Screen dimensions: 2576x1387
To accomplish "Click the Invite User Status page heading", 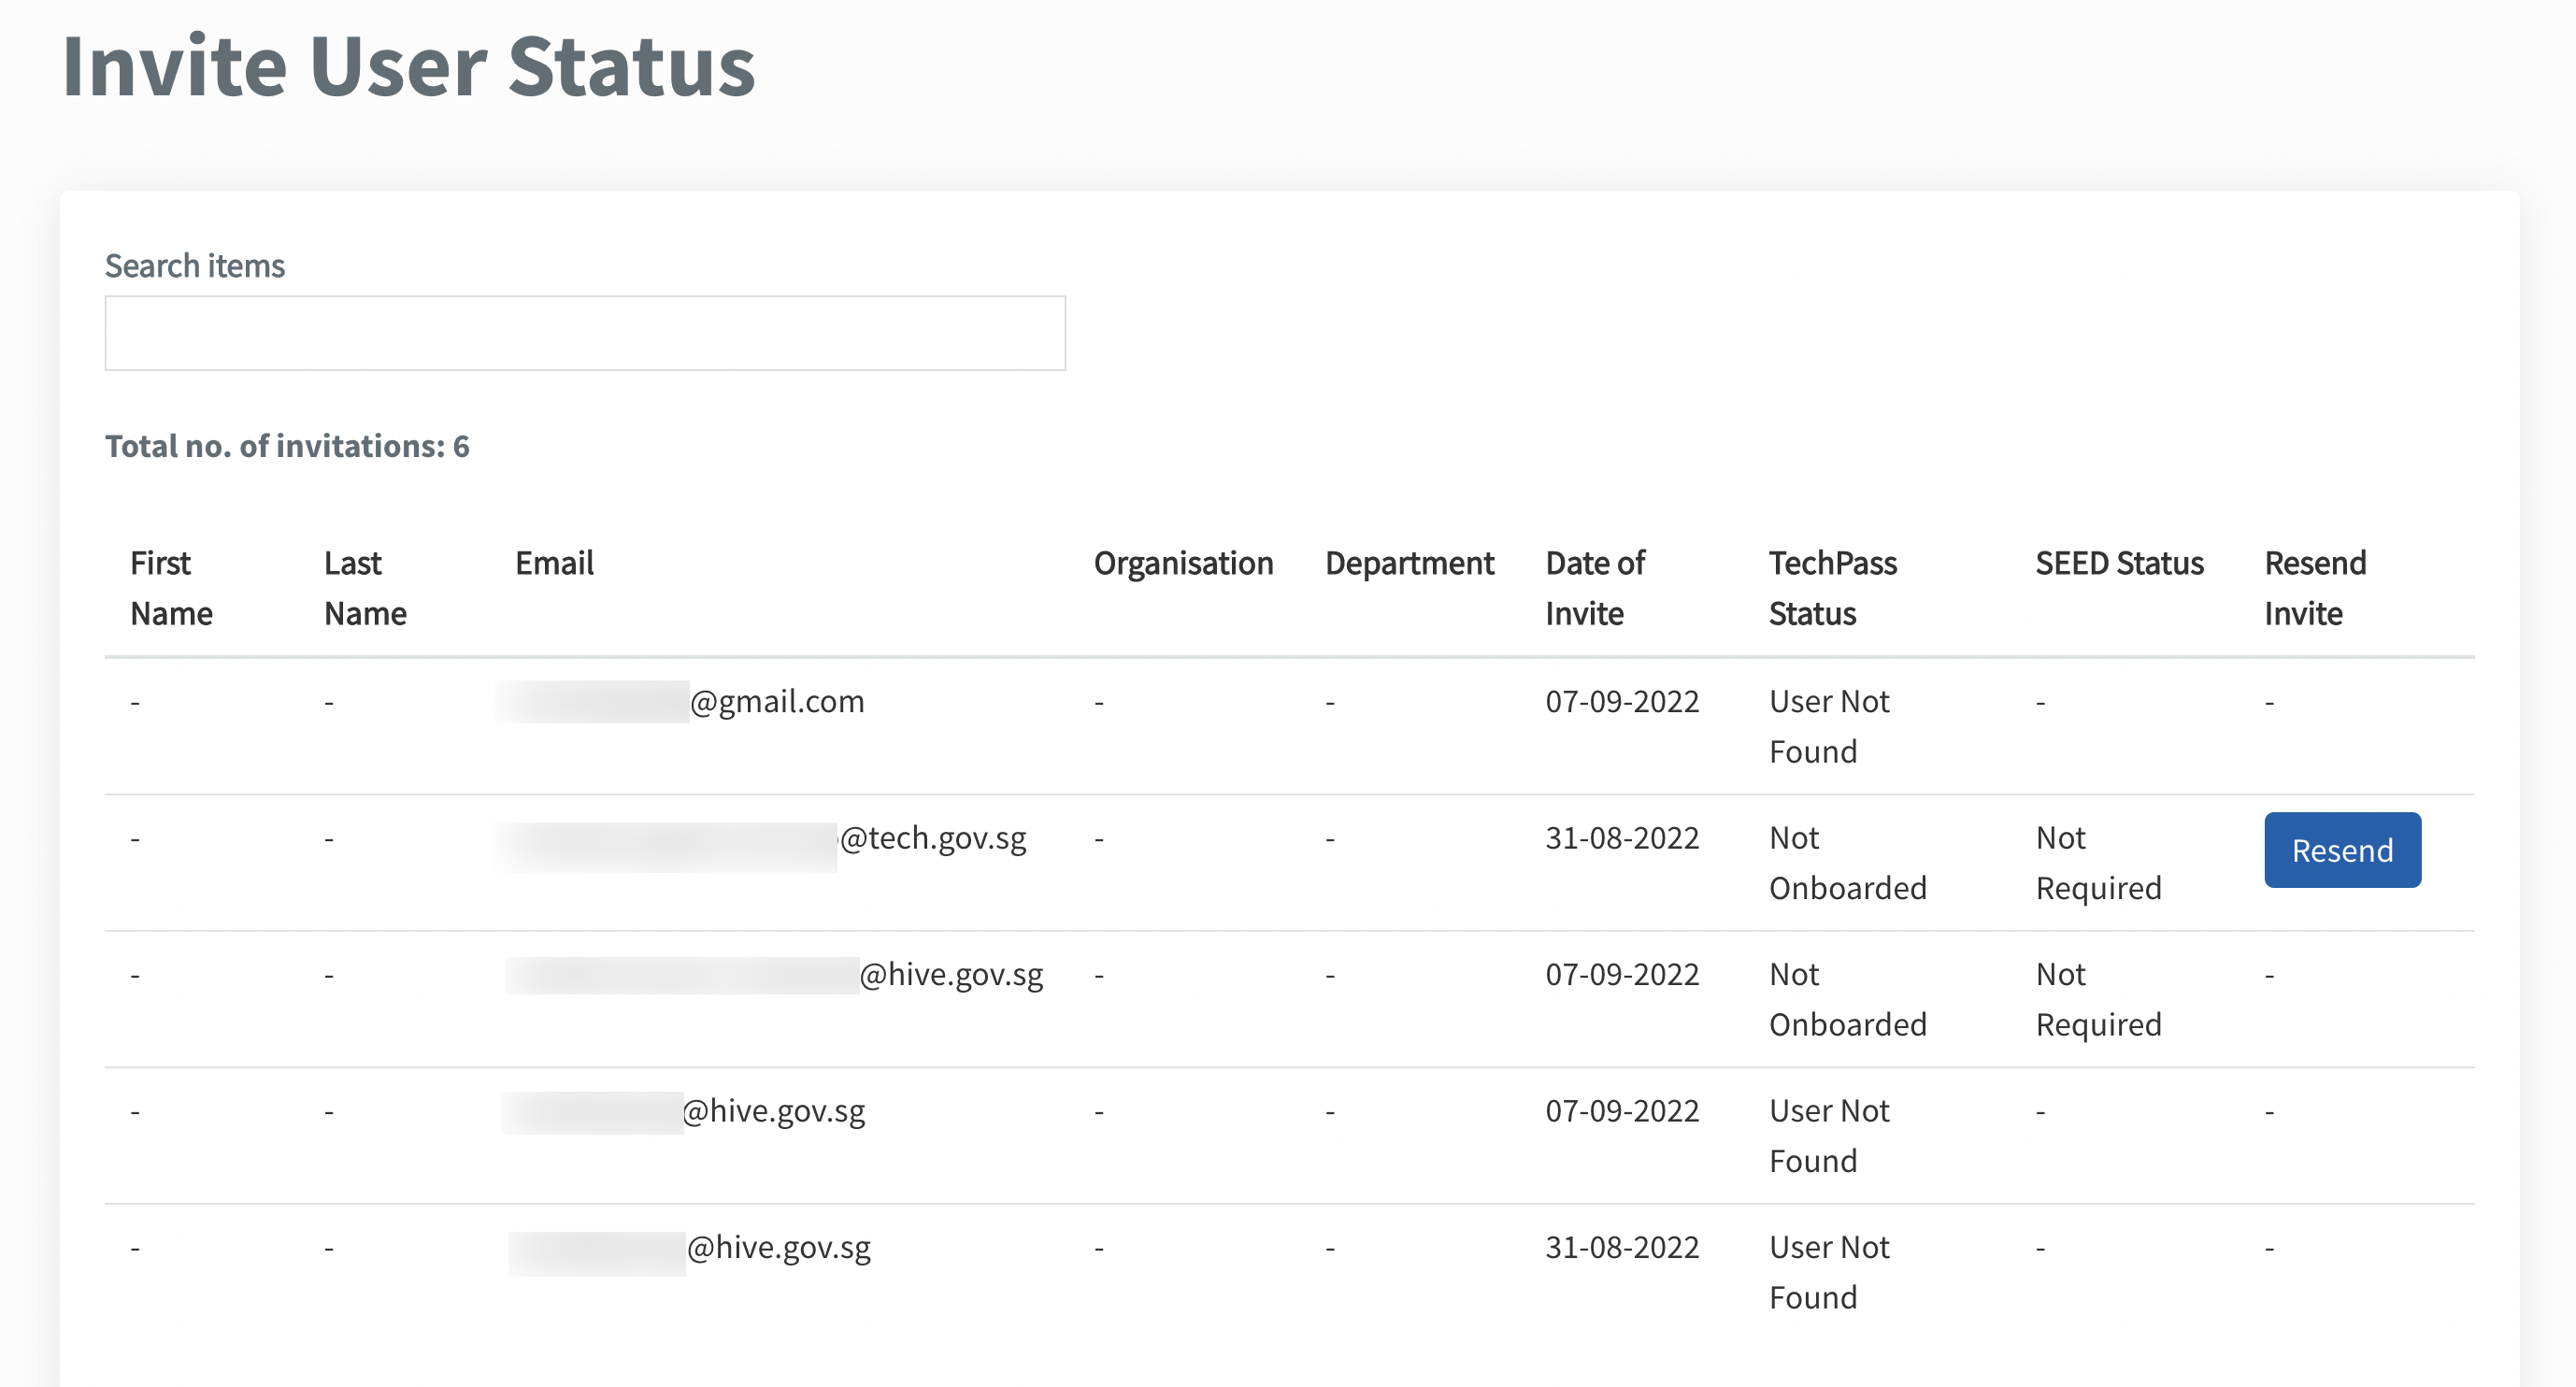I will click(408, 66).
